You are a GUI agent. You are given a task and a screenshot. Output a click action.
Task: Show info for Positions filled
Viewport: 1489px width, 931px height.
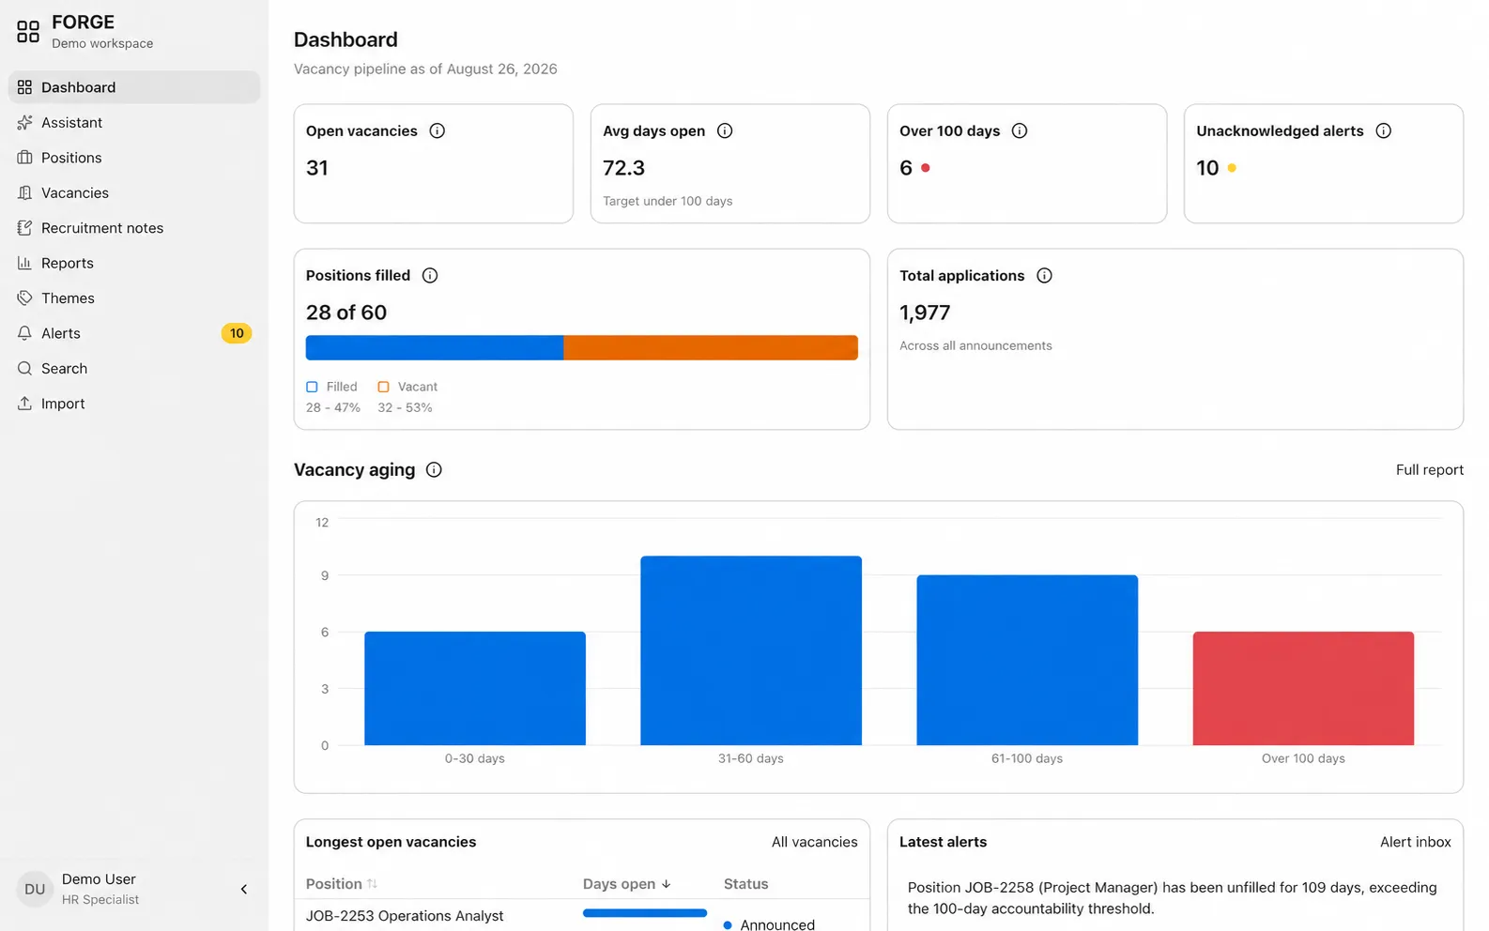click(x=430, y=275)
